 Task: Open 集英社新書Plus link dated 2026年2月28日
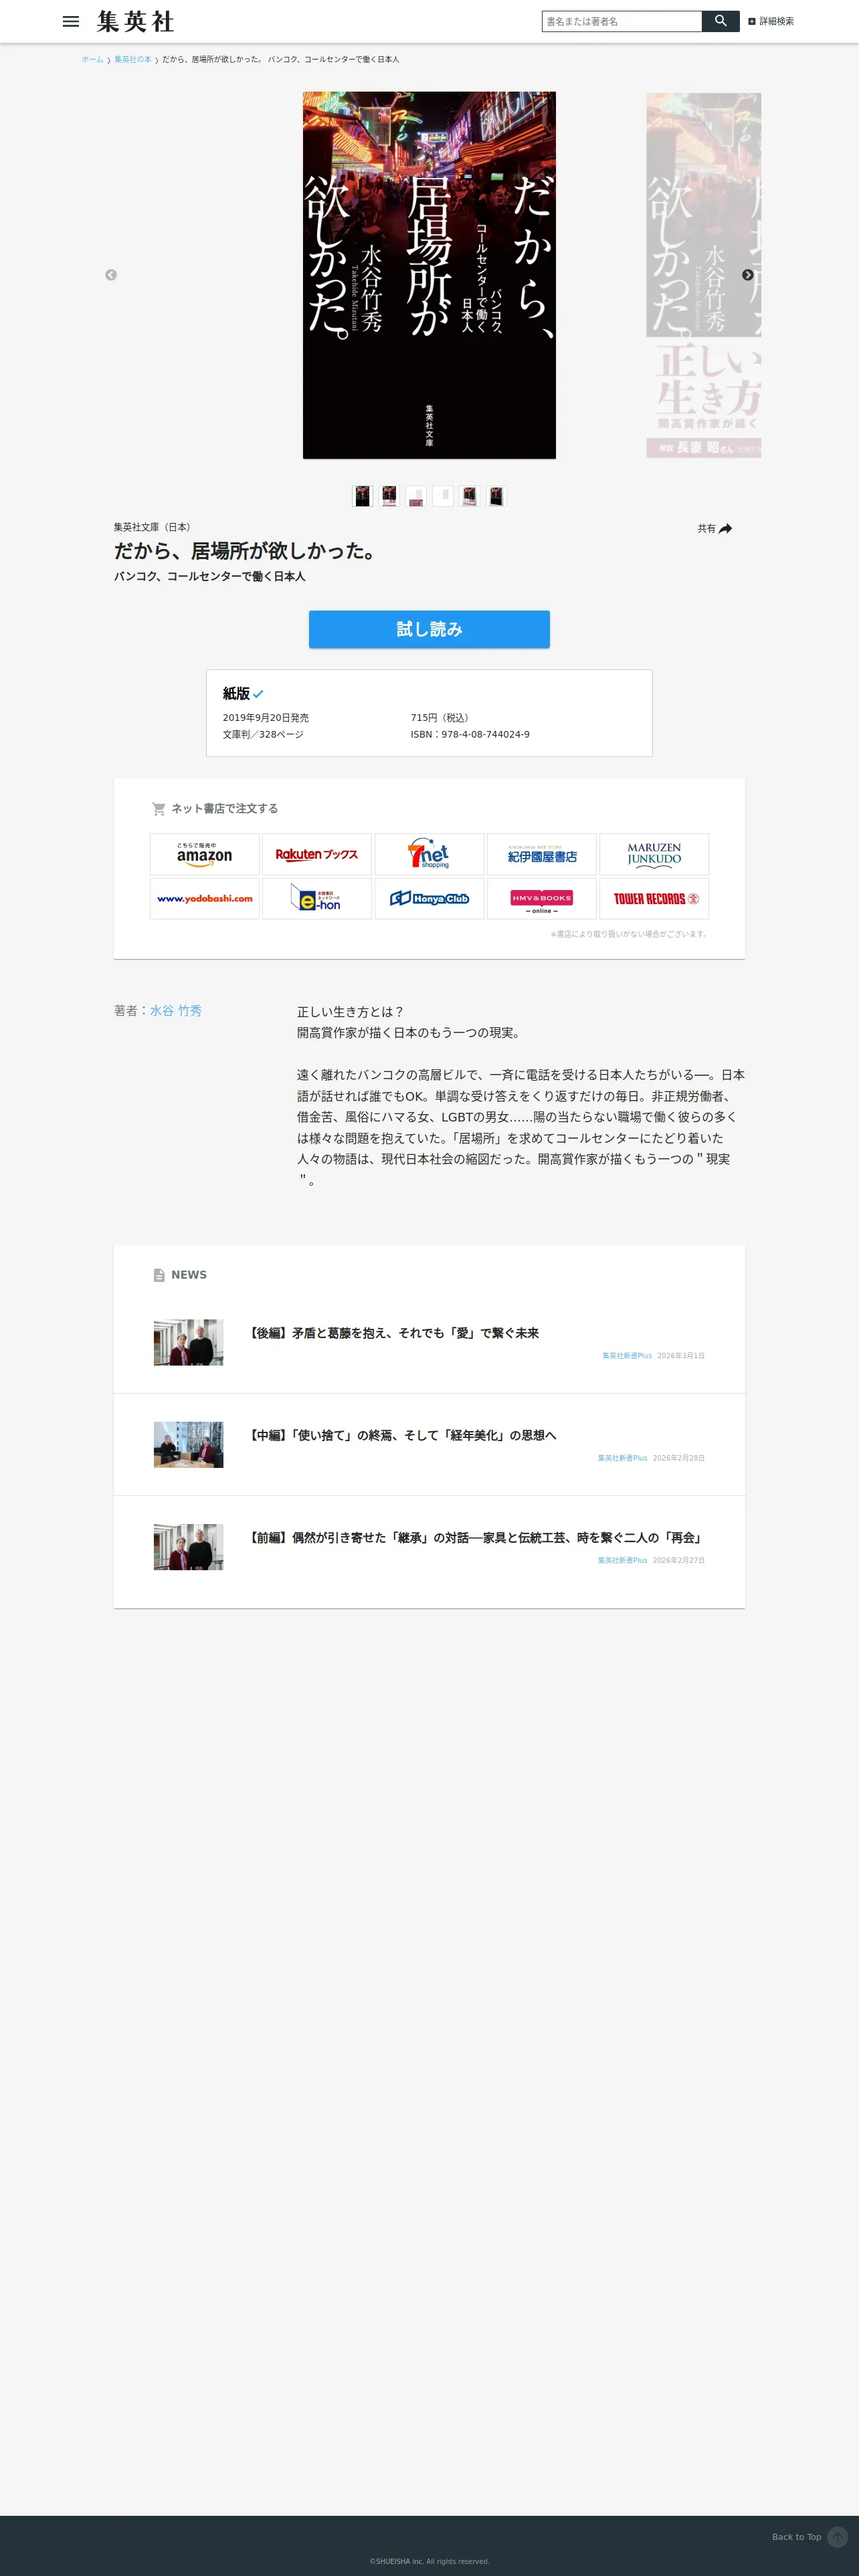point(623,1458)
